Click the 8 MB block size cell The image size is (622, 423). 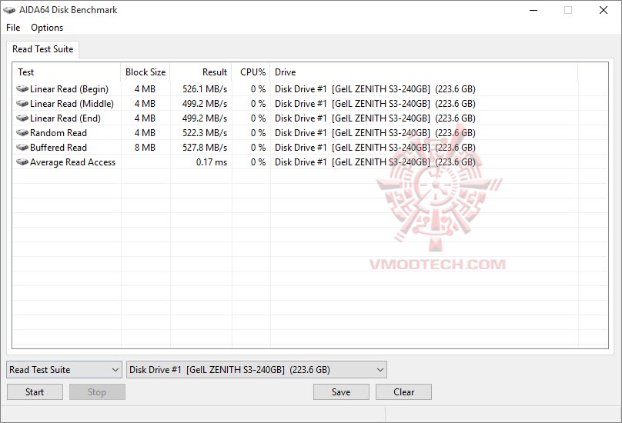tap(145, 148)
